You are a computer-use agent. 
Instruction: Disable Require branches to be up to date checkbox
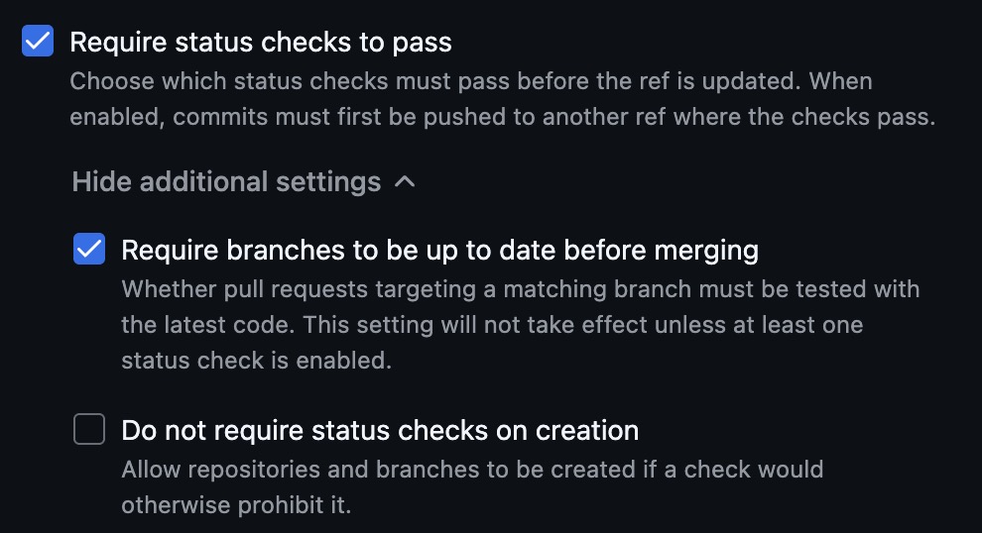(89, 250)
